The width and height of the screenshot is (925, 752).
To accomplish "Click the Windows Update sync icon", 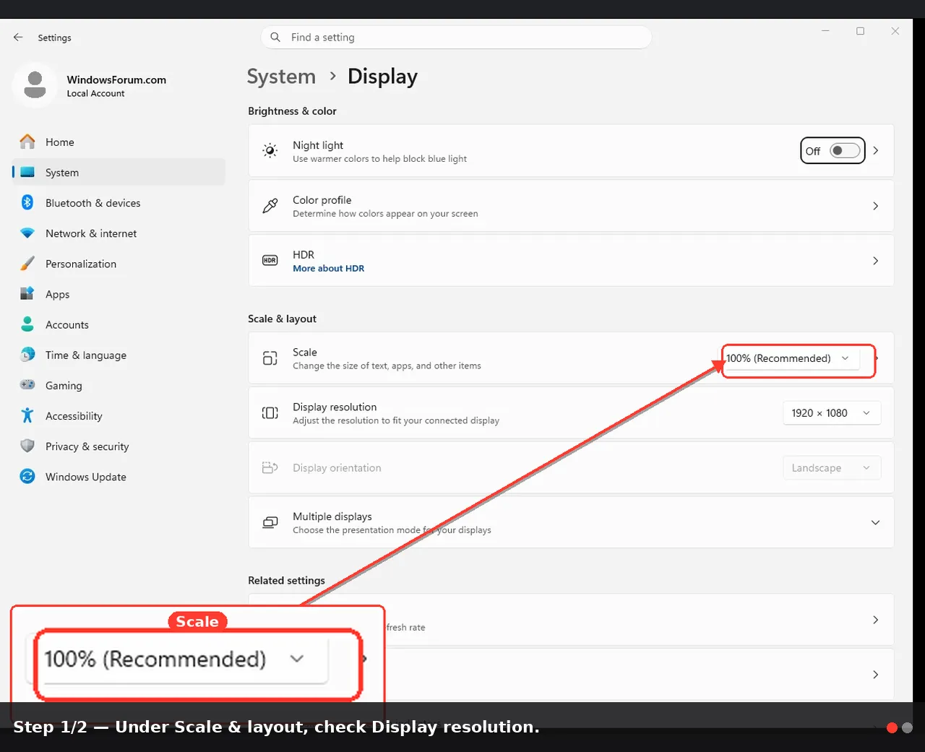I will tap(27, 476).
